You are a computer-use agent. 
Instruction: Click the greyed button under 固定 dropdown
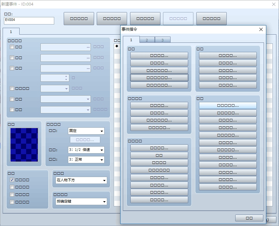click(x=85, y=140)
